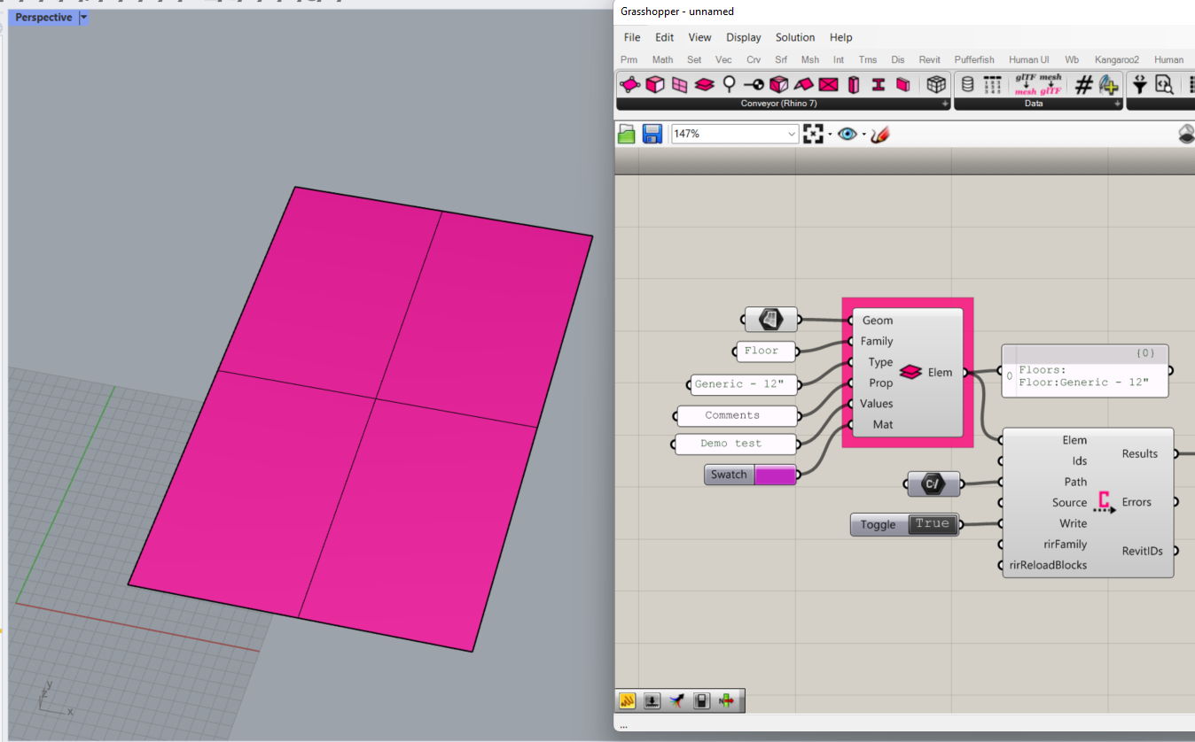Click the Rubik's cube icon on Conveyor toolbar
Viewport: 1195px width, 742px height.
point(936,85)
